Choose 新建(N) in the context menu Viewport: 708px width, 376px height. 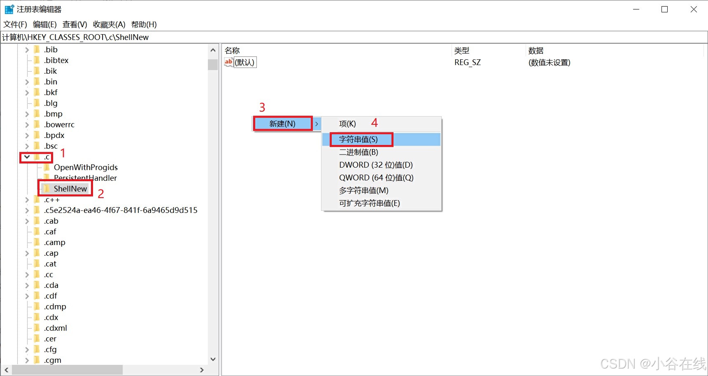tap(287, 124)
